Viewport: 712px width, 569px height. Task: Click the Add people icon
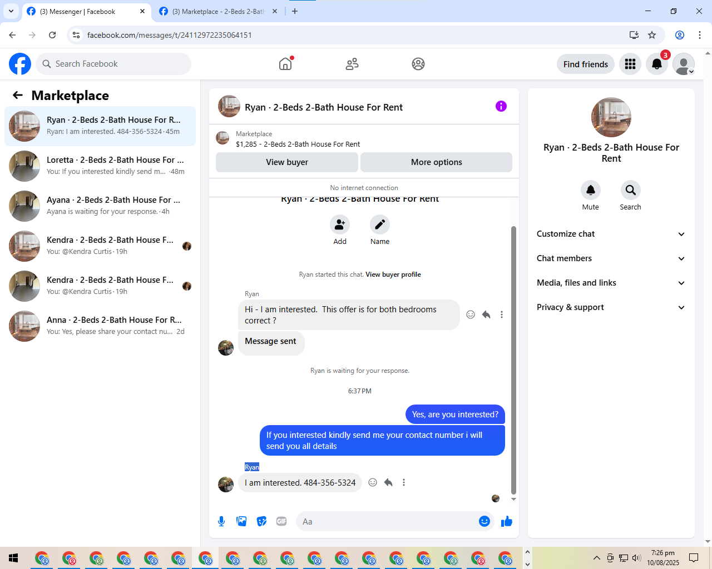340,224
